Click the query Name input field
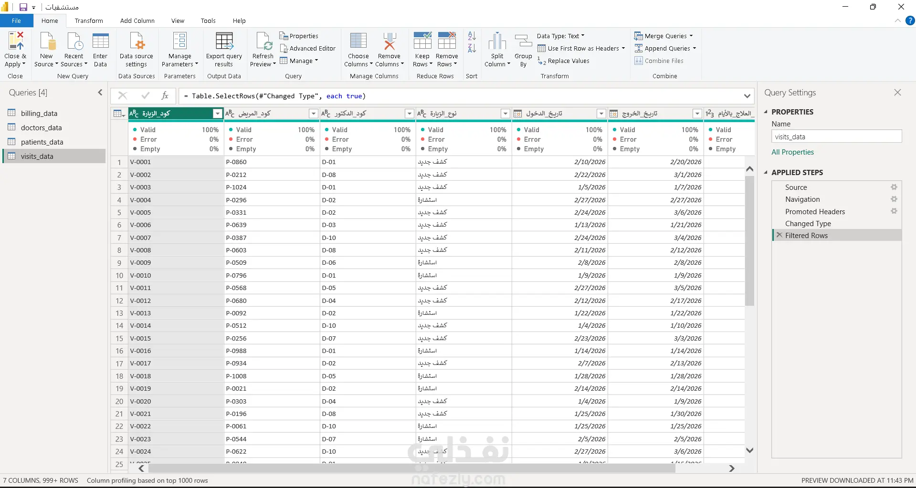This screenshot has width=916, height=488. coord(836,136)
